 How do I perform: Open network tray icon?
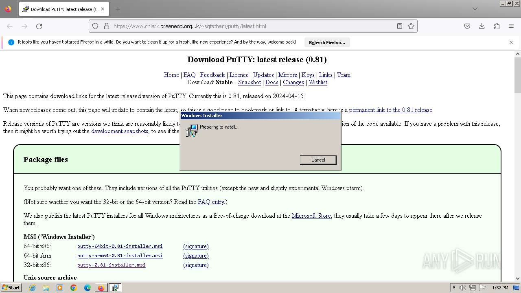[473, 288]
